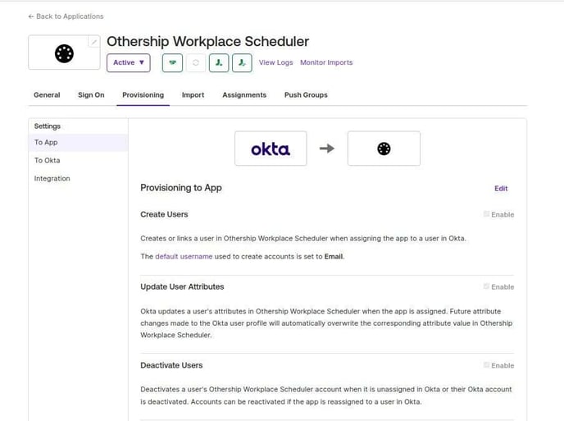Toggle the Create Users Enable checkbox
The height and width of the screenshot is (421, 564).
(486, 214)
